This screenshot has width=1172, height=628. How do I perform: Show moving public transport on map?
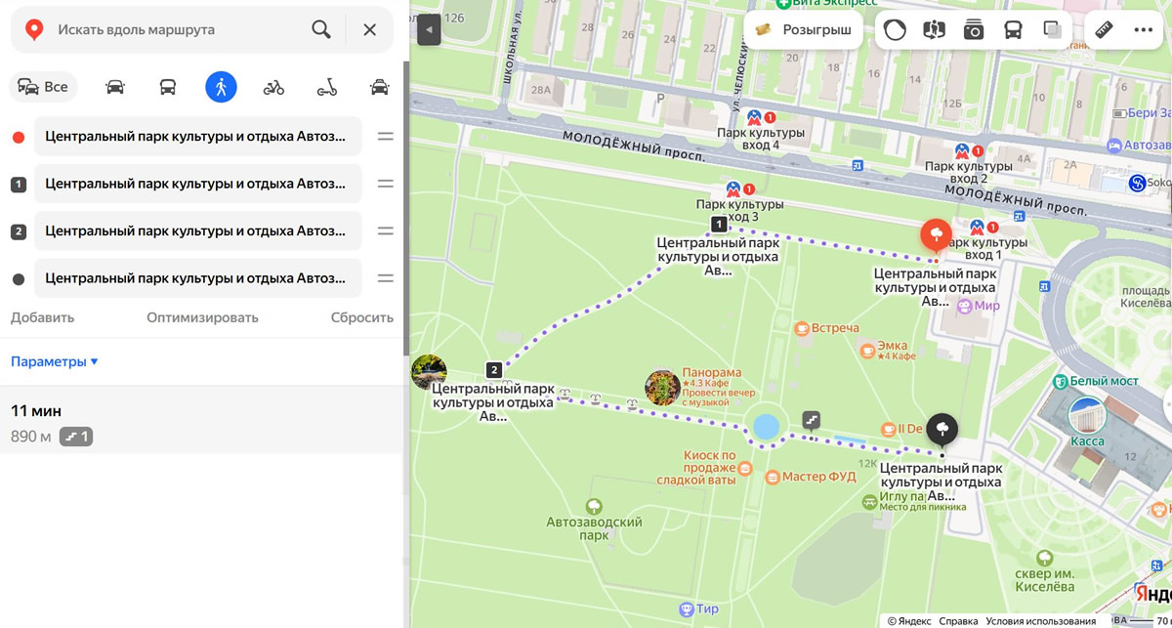(1013, 29)
